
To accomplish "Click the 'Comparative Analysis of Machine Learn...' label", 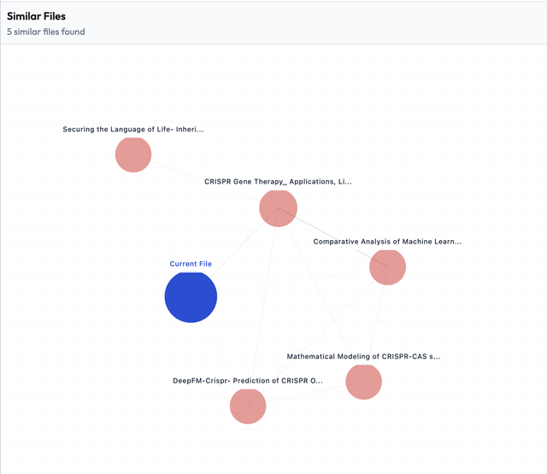I will pyautogui.click(x=387, y=242).
